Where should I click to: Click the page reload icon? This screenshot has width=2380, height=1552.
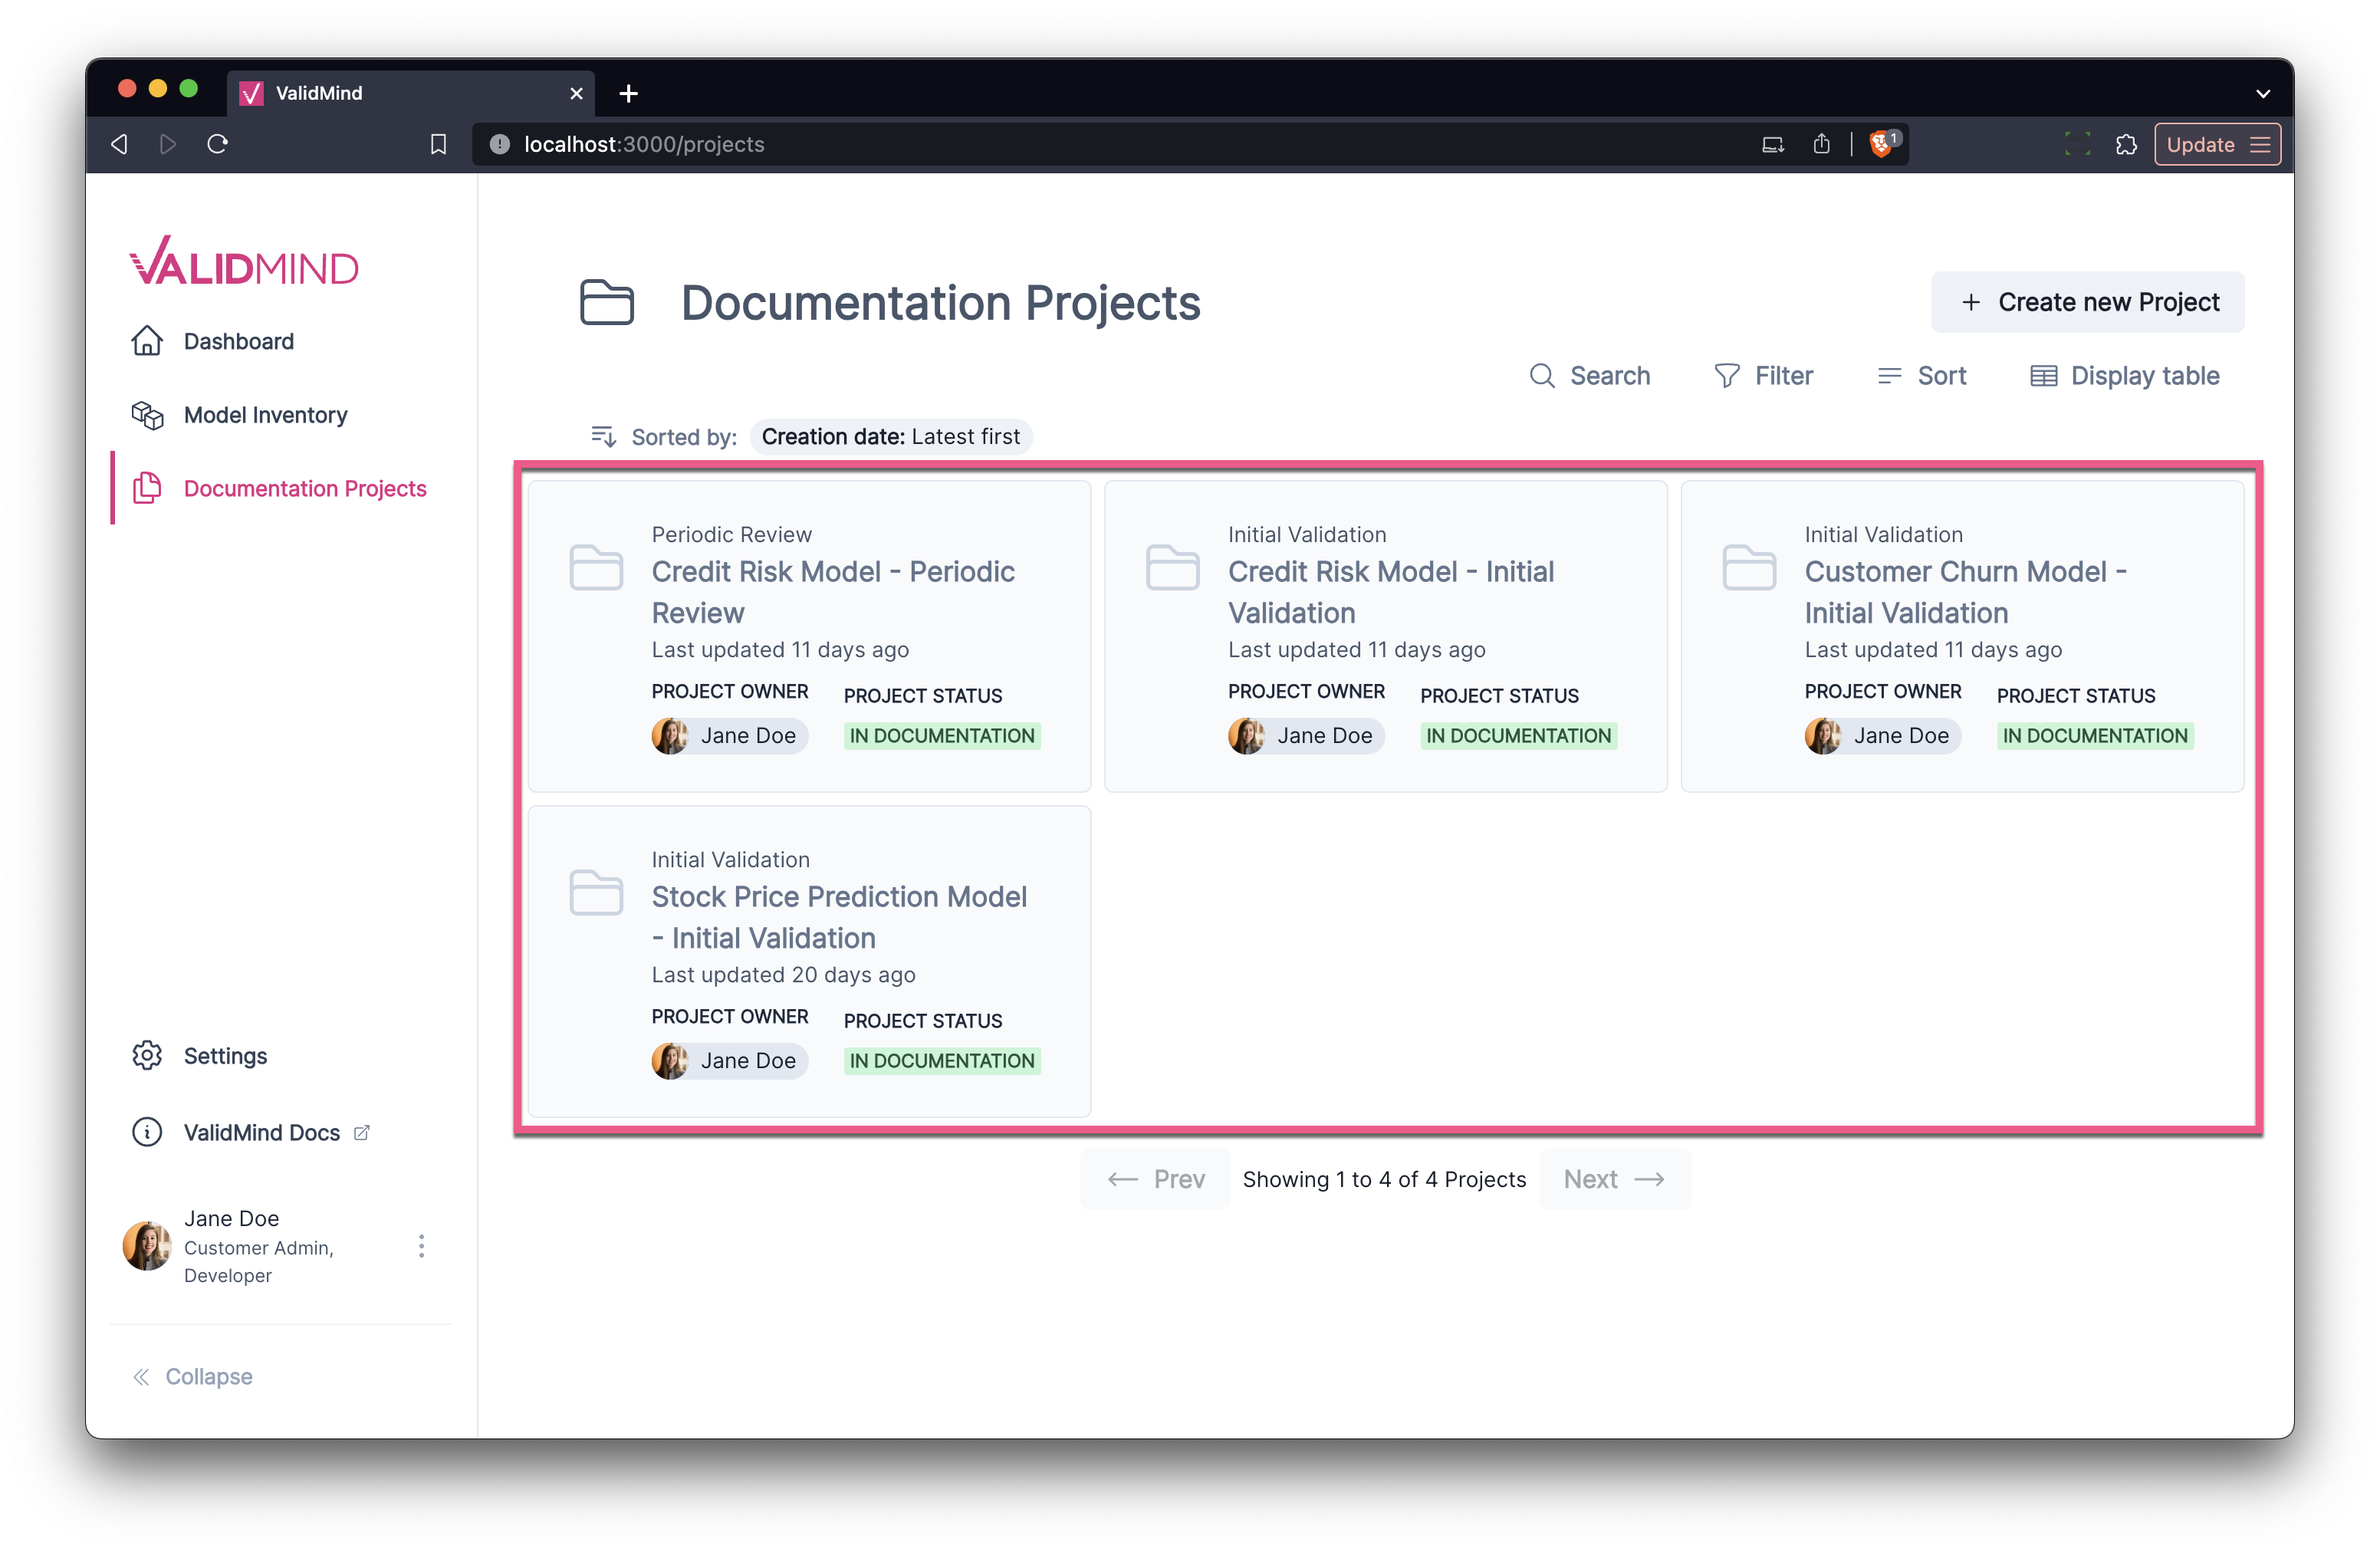(218, 144)
